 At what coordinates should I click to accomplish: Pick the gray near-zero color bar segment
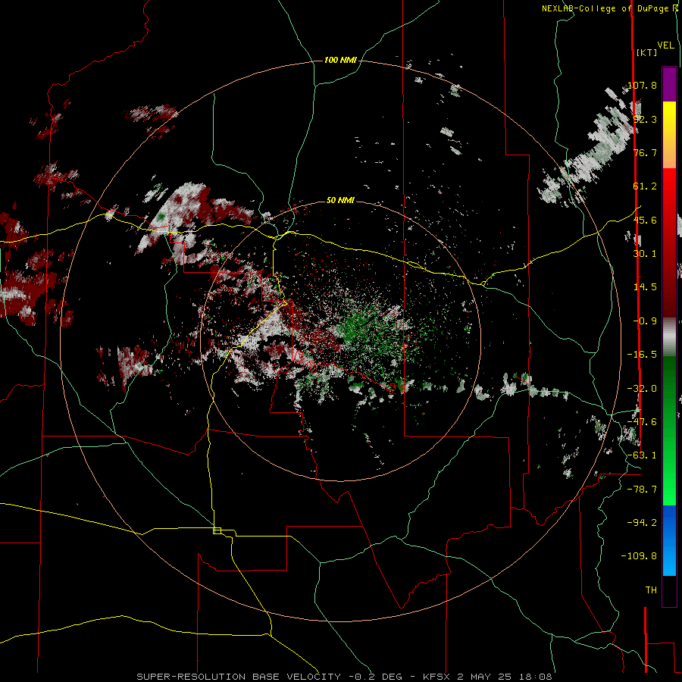[669, 336]
